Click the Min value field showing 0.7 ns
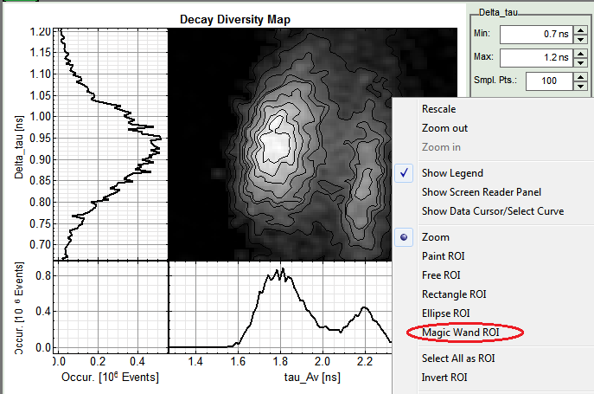Screen dimensions: 594x394 [x=534, y=35]
